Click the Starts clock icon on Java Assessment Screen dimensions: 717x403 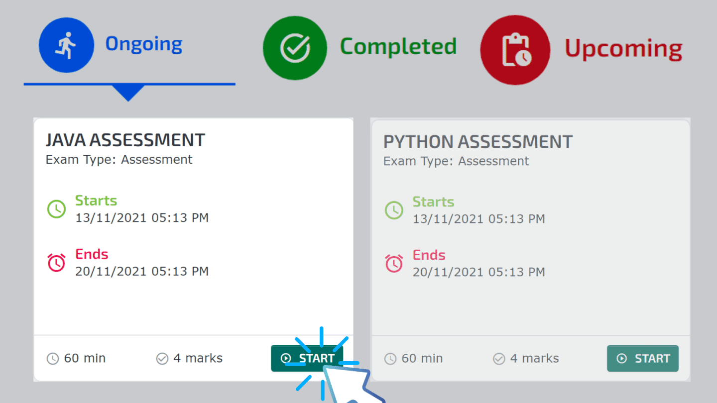pos(56,209)
